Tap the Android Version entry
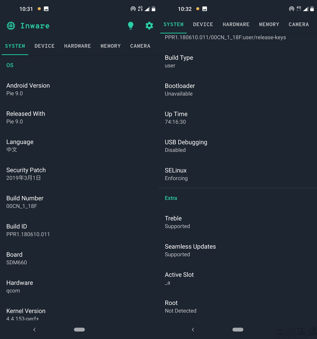This screenshot has height=339, width=317. click(28, 89)
